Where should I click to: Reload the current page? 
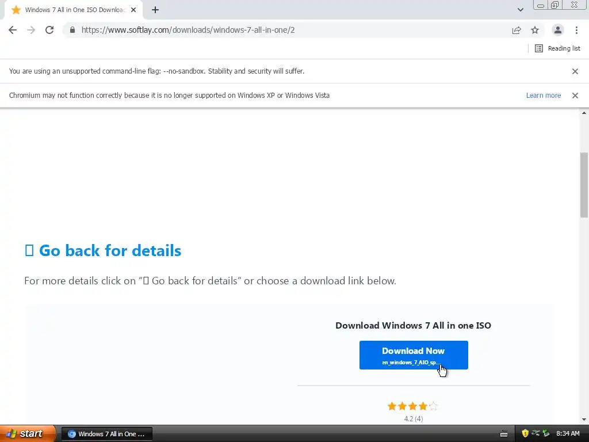point(49,30)
